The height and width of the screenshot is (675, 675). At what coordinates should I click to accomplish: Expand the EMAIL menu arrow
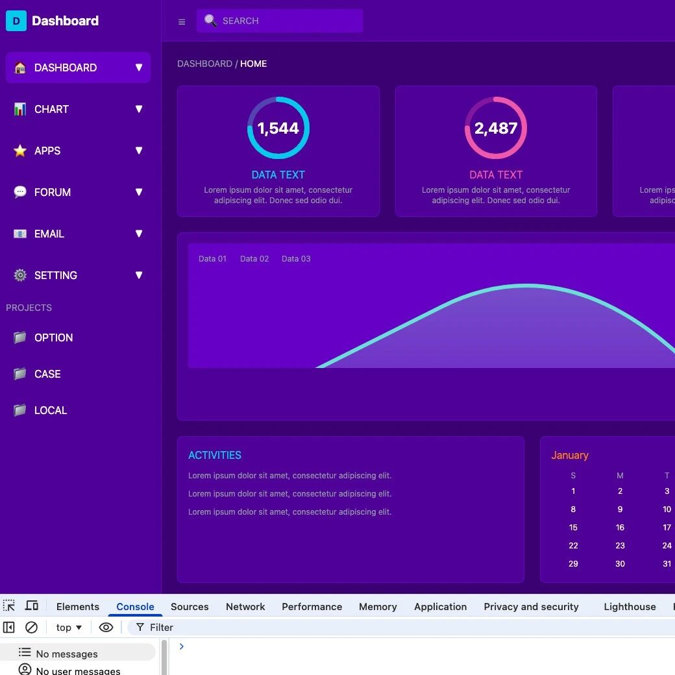click(138, 234)
